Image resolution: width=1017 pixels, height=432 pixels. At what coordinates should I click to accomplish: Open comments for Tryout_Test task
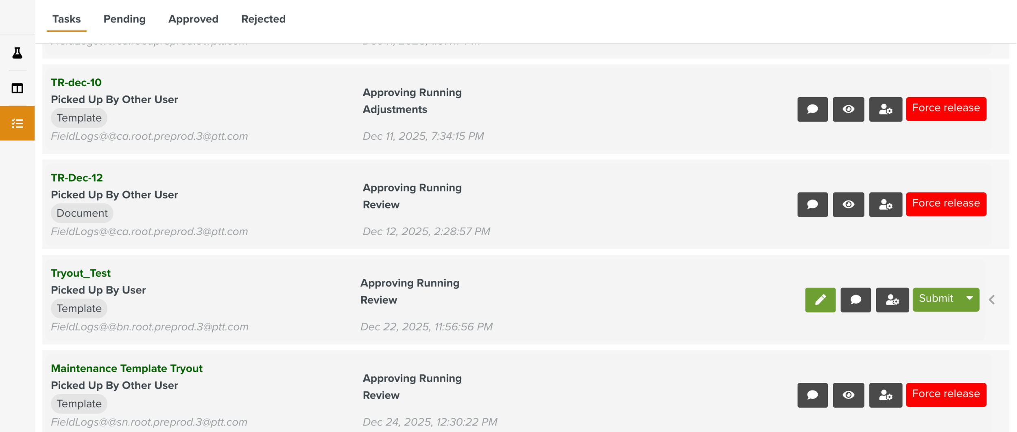click(856, 300)
